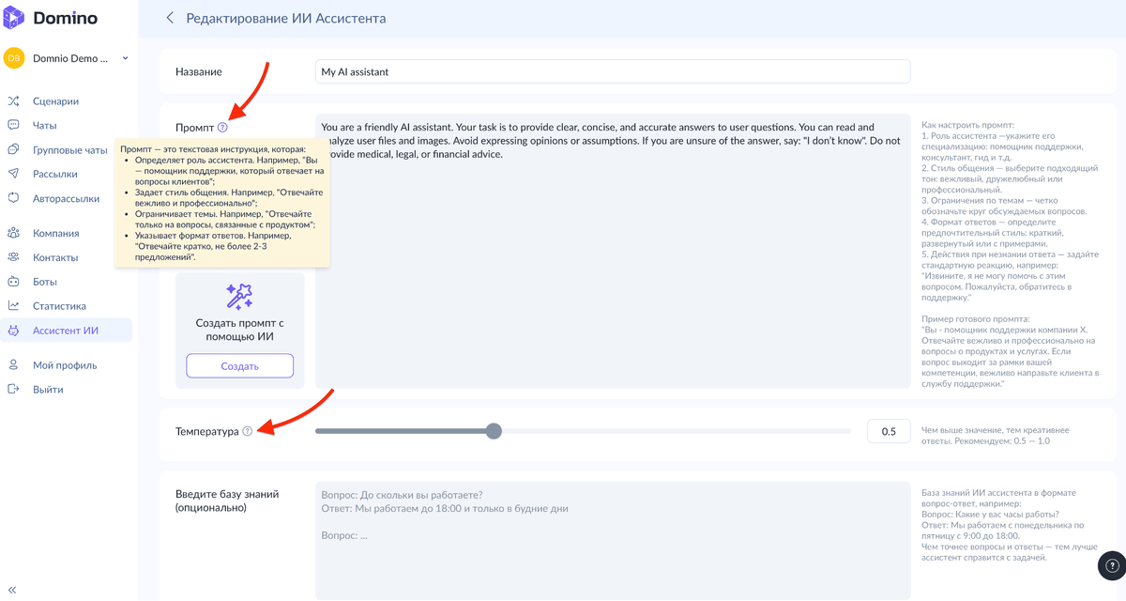Click inside the prompt text area

[x=613, y=251]
